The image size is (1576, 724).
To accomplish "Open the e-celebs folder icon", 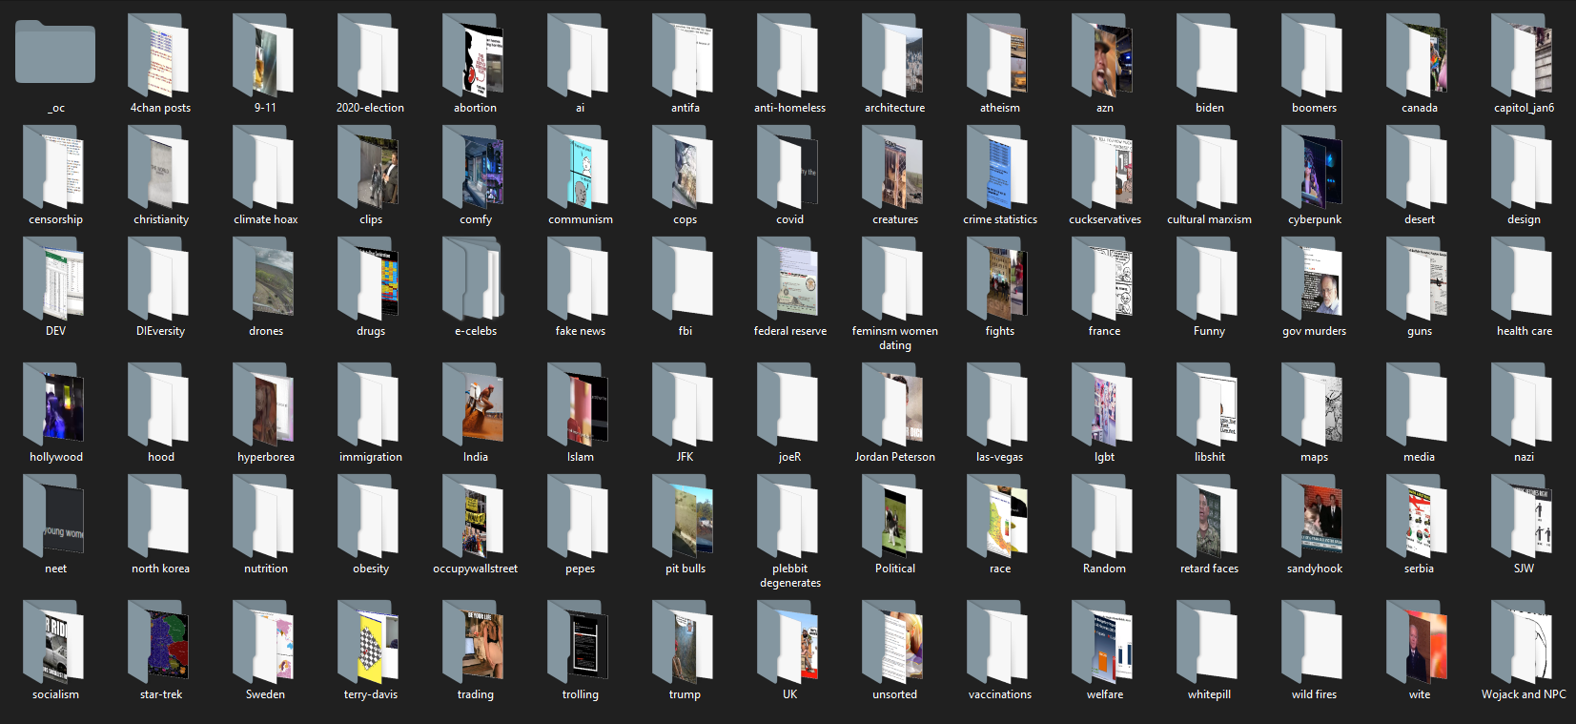I will tap(474, 279).
